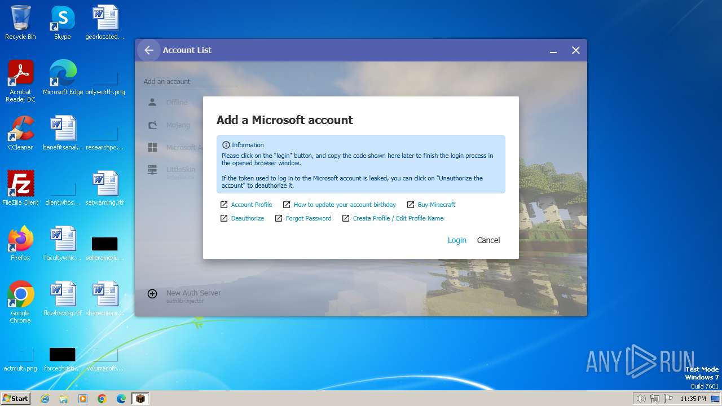Click the Action Center flag tray icon
The width and height of the screenshot is (722, 406).
coord(668,399)
